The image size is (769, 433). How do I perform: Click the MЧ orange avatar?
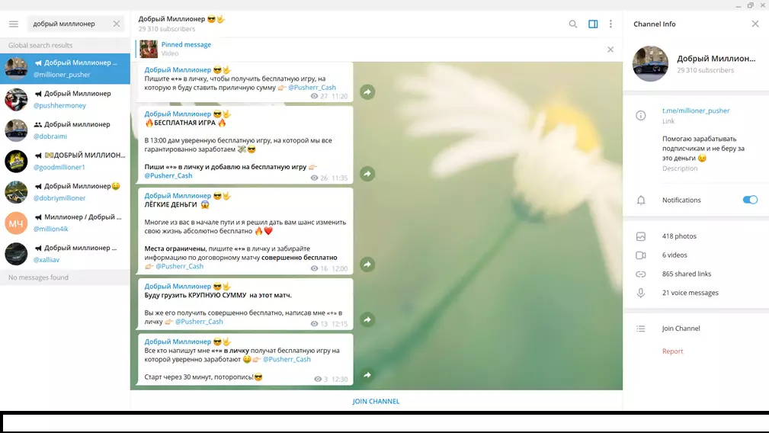(x=16, y=223)
